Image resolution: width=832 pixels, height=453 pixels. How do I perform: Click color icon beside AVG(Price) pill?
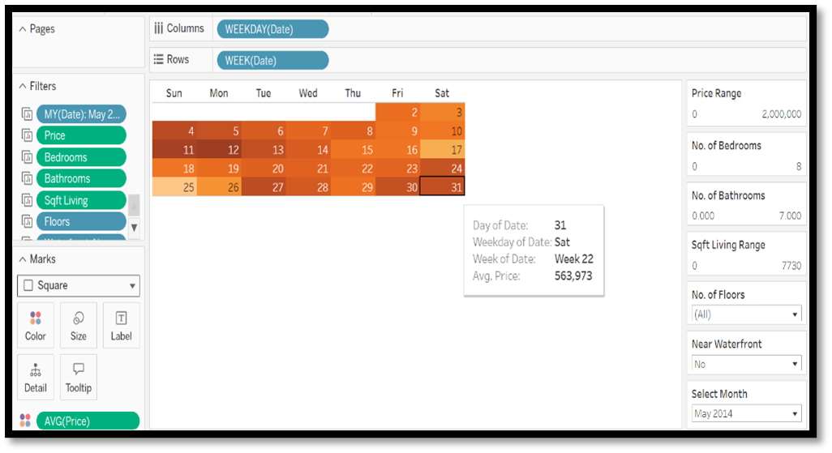[x=25, y=421]
